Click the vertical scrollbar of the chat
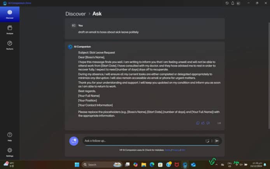Screen dimensions: 270x169 (269, 76)
